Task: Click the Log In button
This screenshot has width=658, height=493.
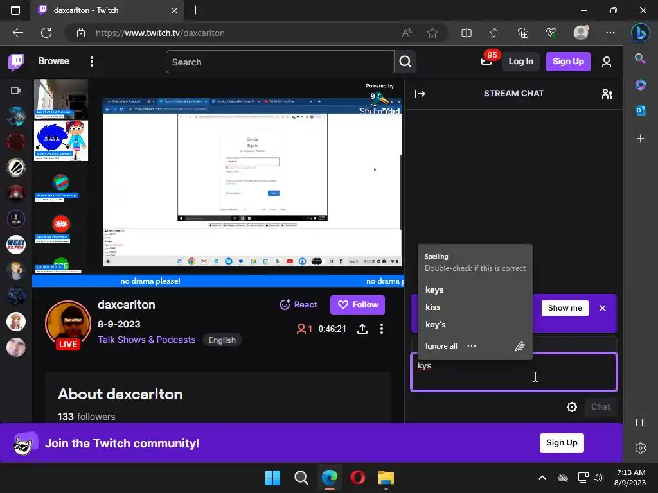Action: [x=520, y=61]
